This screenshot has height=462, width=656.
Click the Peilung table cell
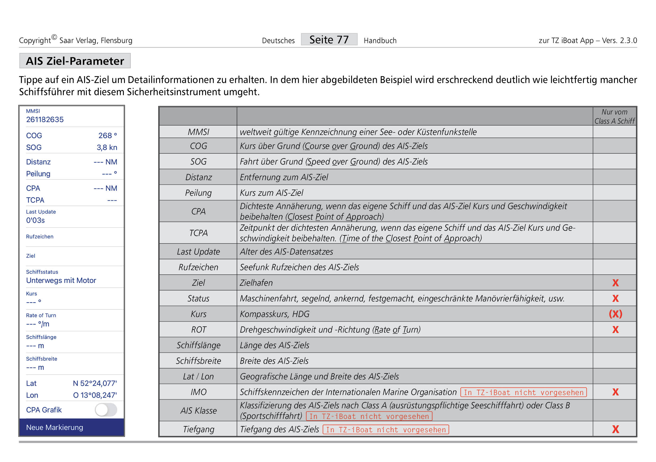point(198,193)
